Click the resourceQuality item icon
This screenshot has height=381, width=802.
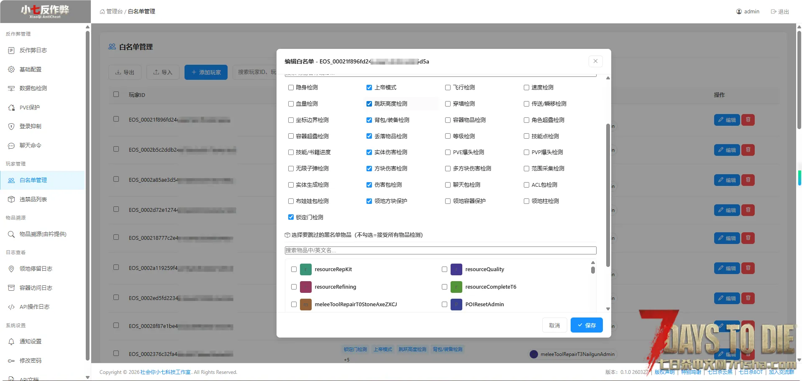pos(456,269)
